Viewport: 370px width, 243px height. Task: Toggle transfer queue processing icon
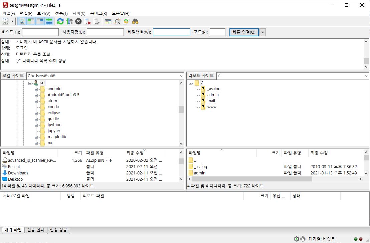point(69,21)
